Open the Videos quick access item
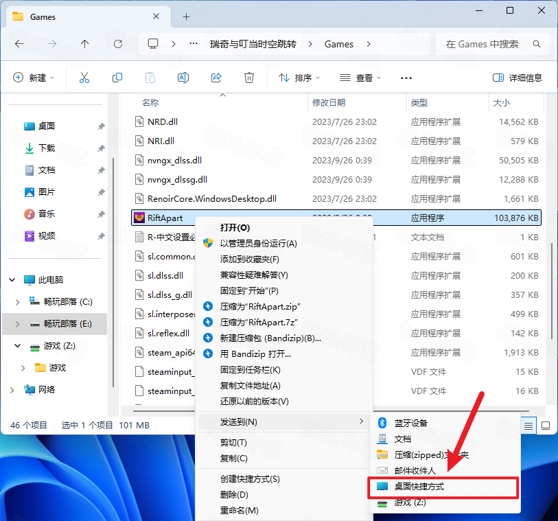This screenshot has height=521, width=558. pyautogui.click(x=46, y=236)
